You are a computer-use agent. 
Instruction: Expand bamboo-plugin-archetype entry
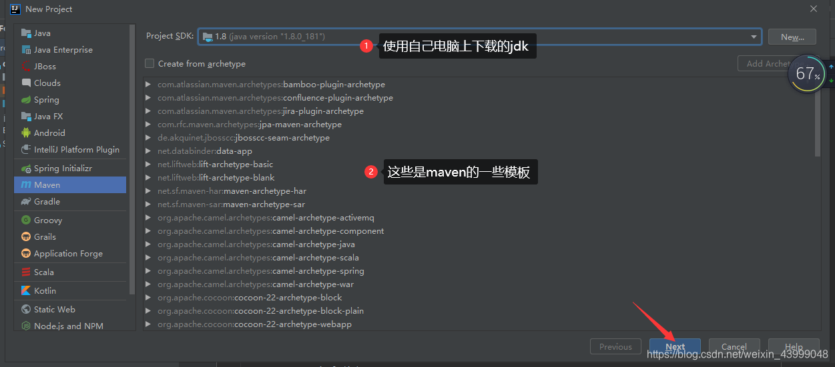[x=148, y=85]
